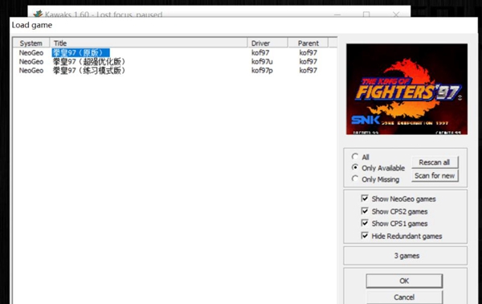The height and width of the screenshot is (304, 482).
Task: Click the King of Fighters '97 preview thumbnail
Action: (x=406, y=89)
